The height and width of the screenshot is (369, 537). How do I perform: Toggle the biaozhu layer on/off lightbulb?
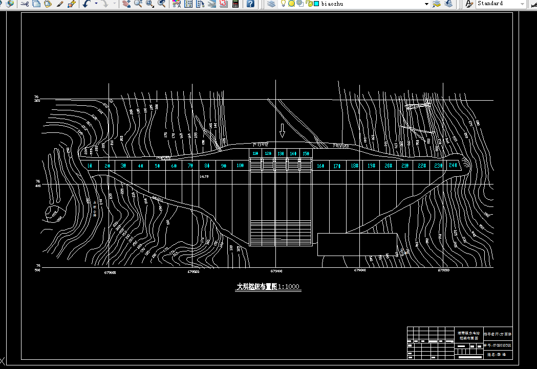click(283, 4)
